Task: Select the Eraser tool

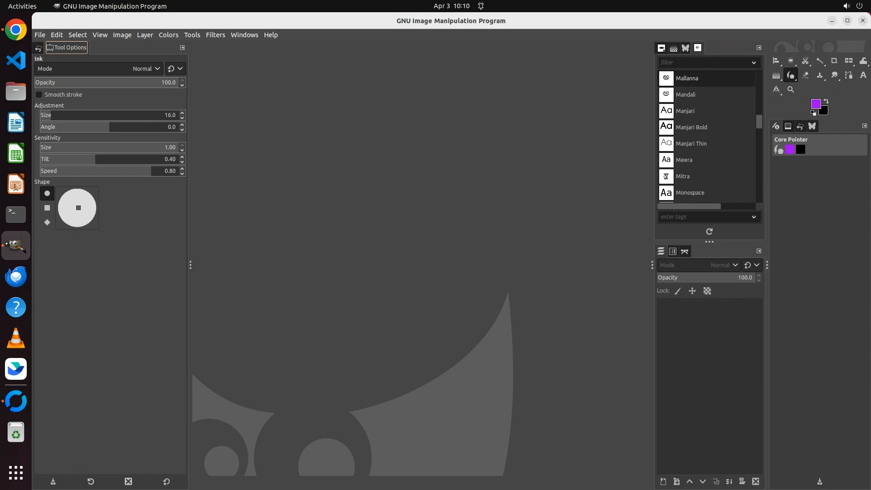Action: point(805,75)
